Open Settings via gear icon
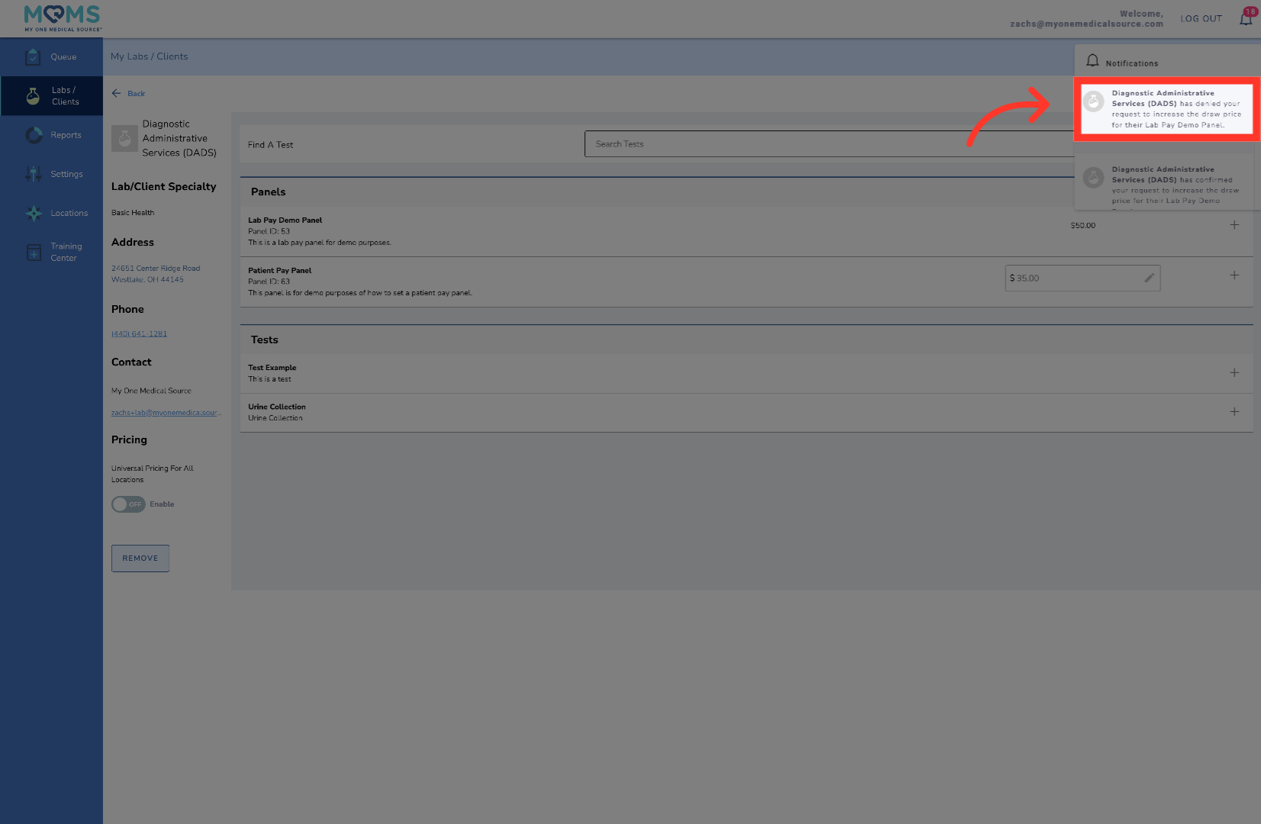 click(34, 174)
